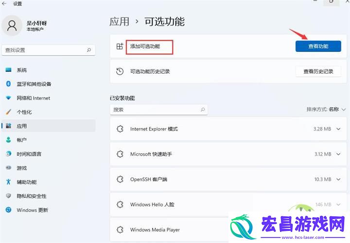Click the Windows Media Player feature name
The height and width of the screenshot is (243, 350).
click(x=155, y=229)
